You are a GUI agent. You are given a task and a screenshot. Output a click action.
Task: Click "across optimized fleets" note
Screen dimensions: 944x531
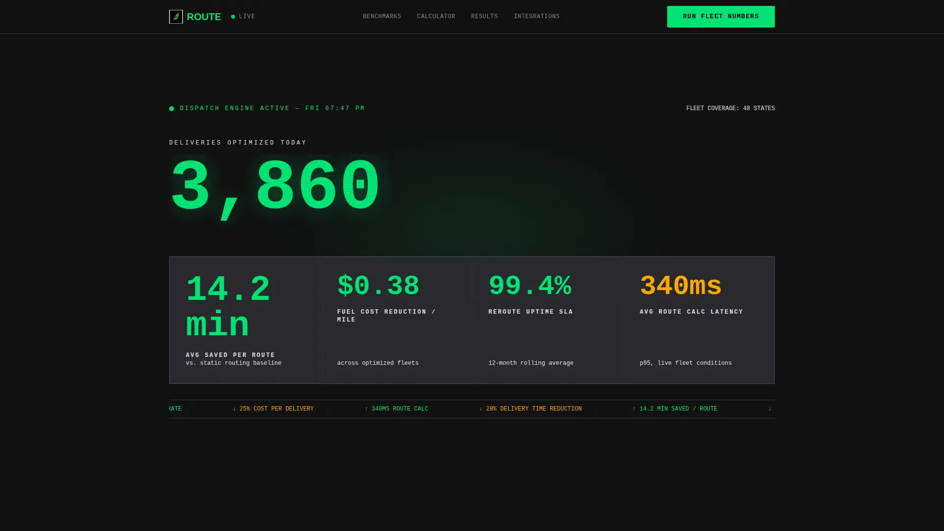point(378,363)
